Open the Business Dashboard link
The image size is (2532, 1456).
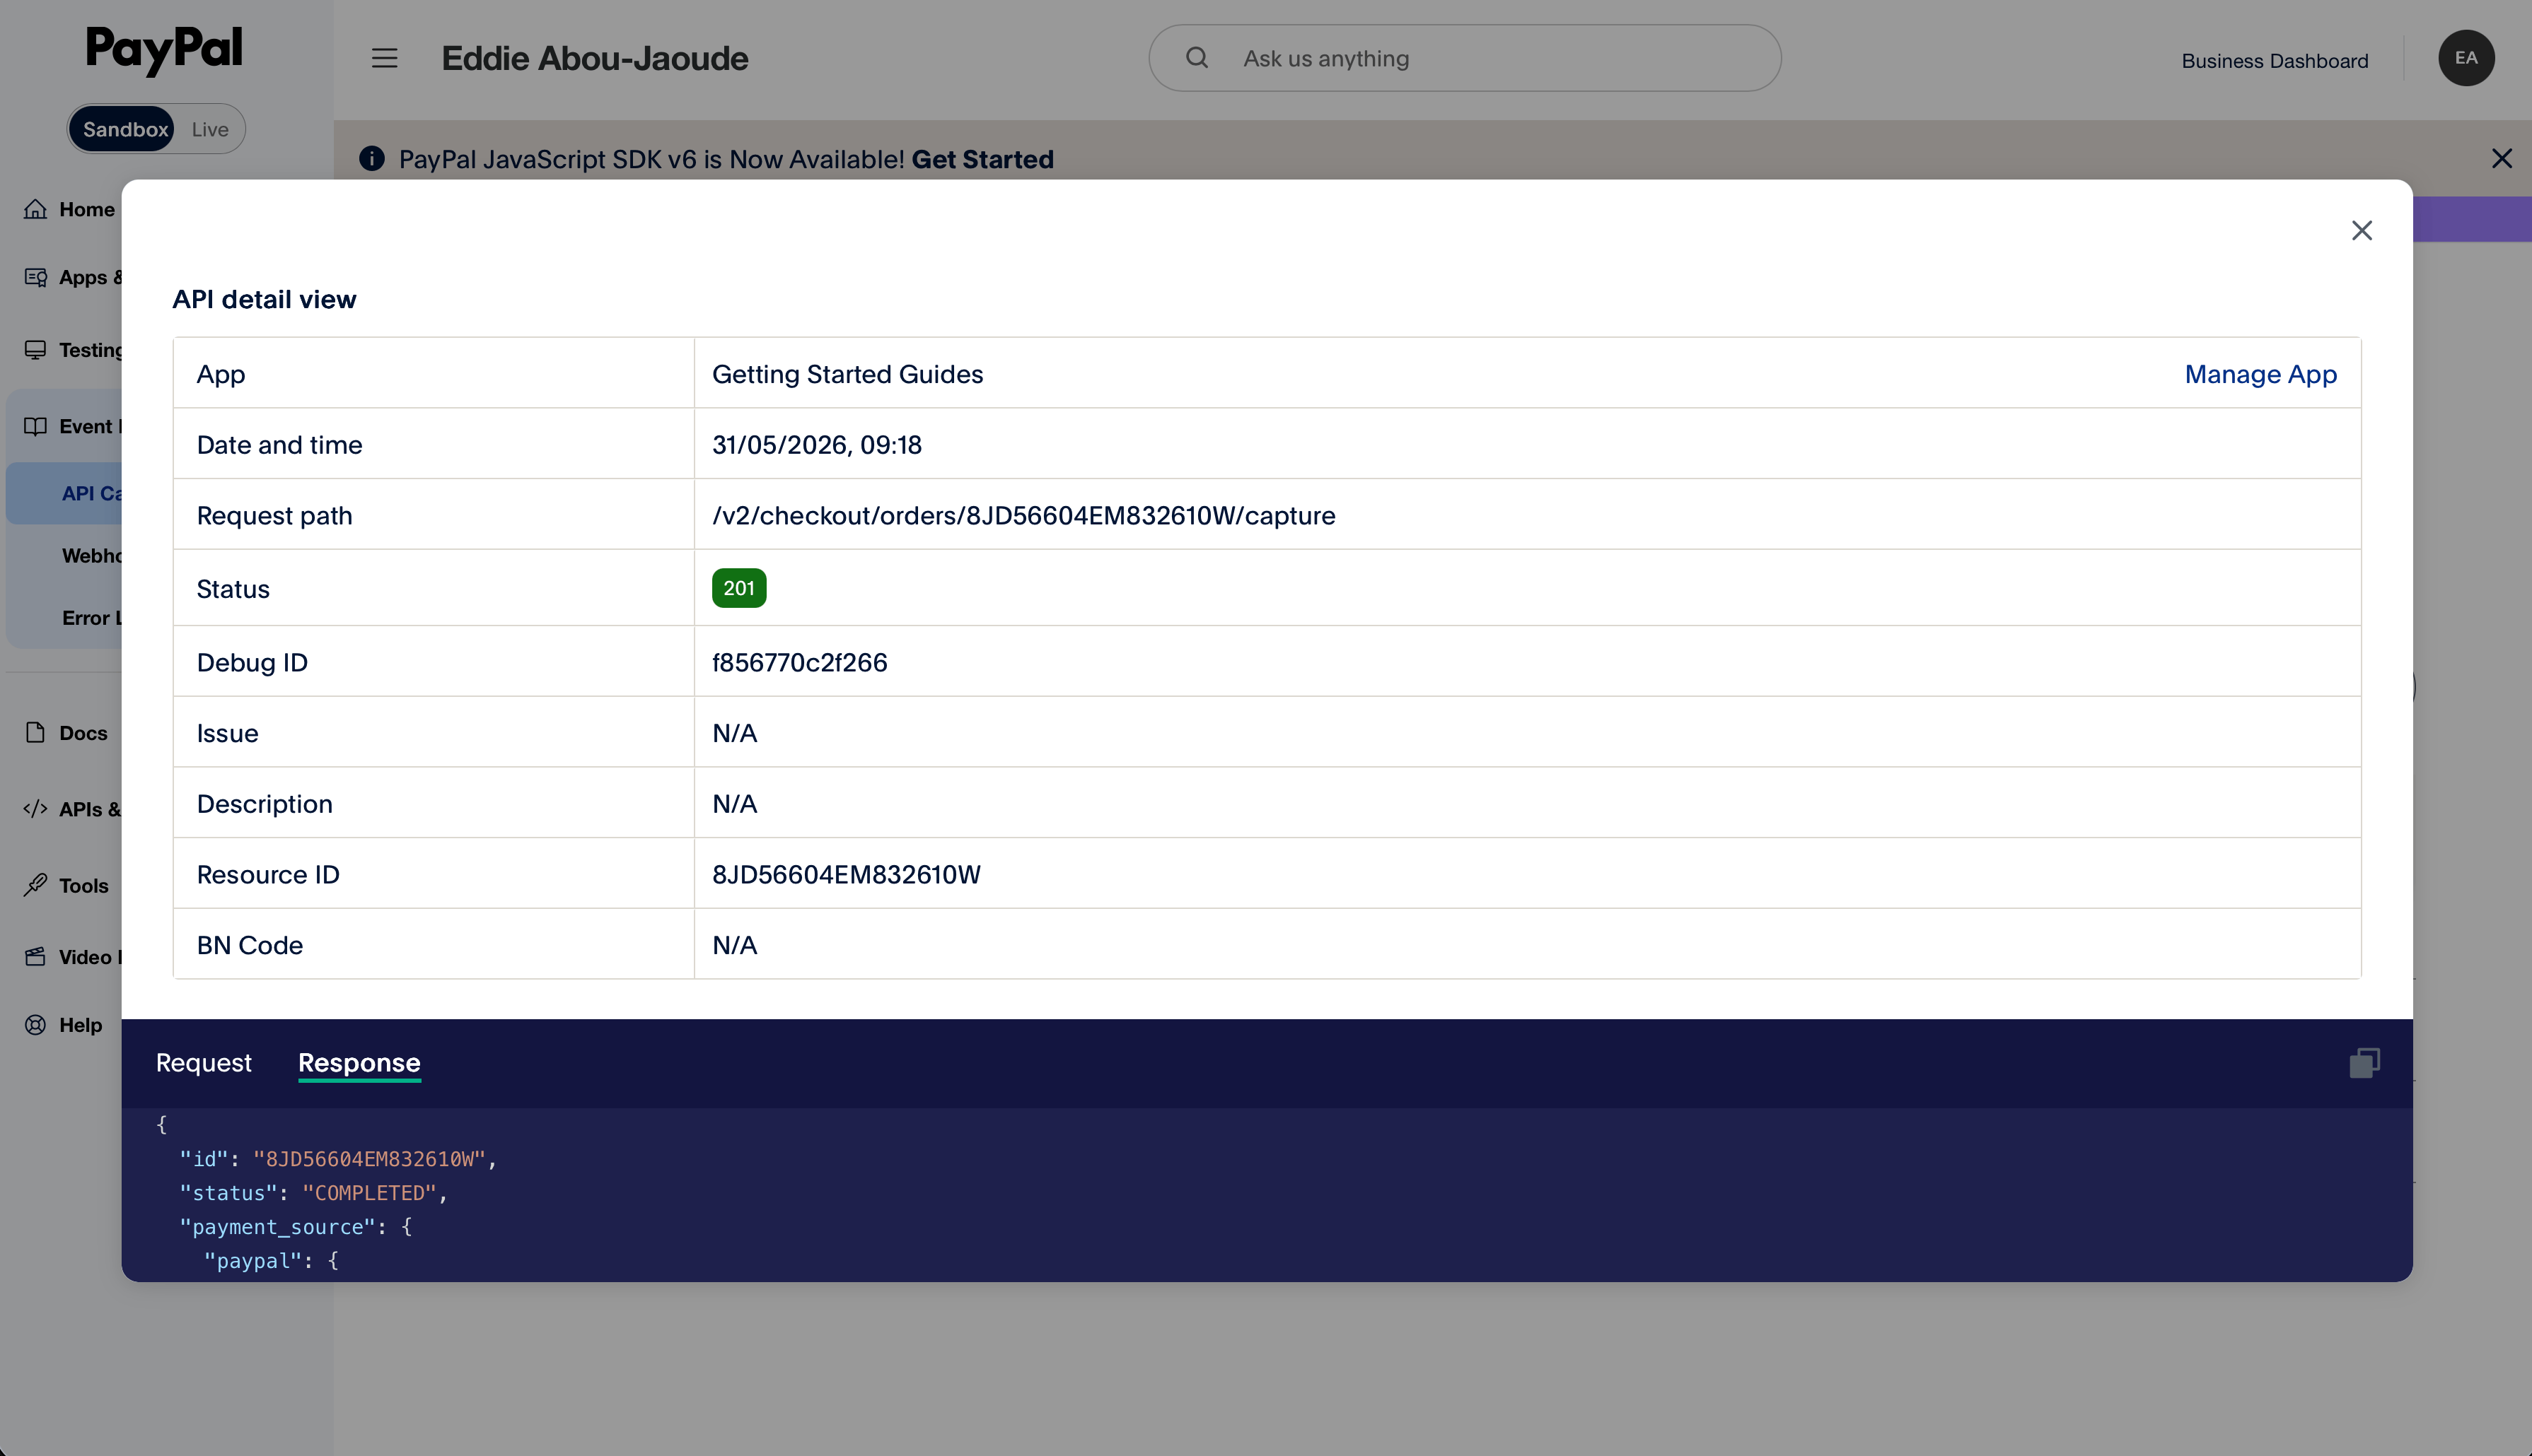pyautogui.click(x=2274, y=61)
